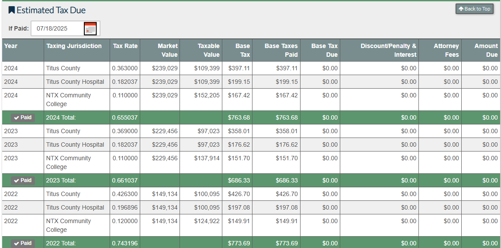Click the $773.69 base tax total for 2022
The width and height of the screenshot is (501, 248).
pyautogui.click(x=238, y=243)
